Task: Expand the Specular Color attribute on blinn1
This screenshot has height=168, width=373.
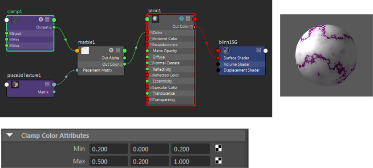Action: [x=151, y=88]
